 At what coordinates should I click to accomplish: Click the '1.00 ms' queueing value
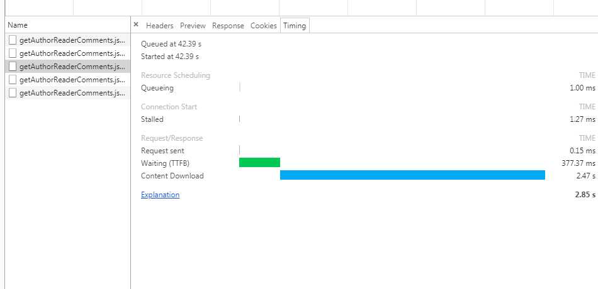coord(582,88)
